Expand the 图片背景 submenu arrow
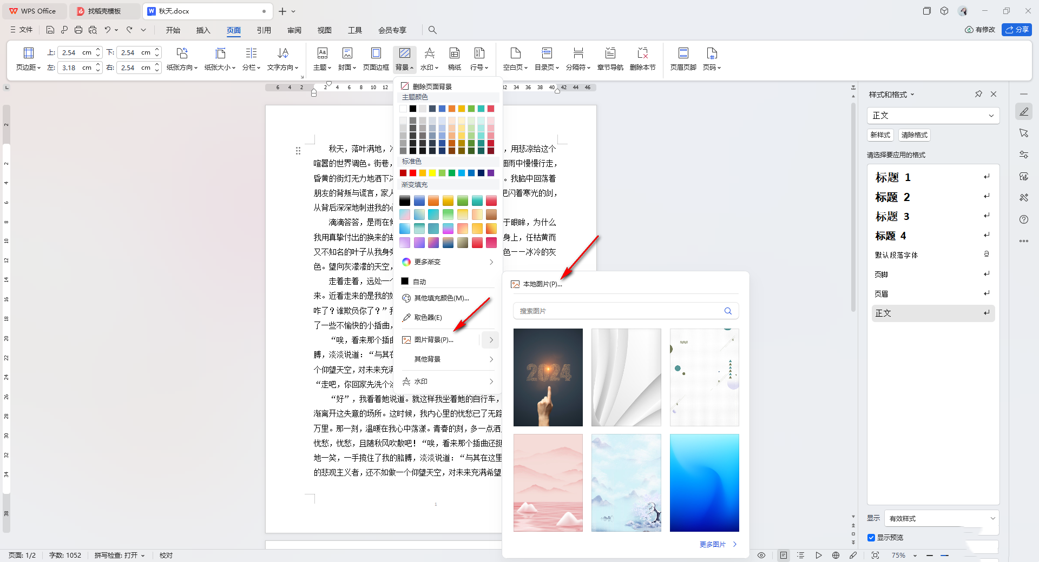Image resolution: width=1039 pixels, height=562 pixels. click(491, 339)
